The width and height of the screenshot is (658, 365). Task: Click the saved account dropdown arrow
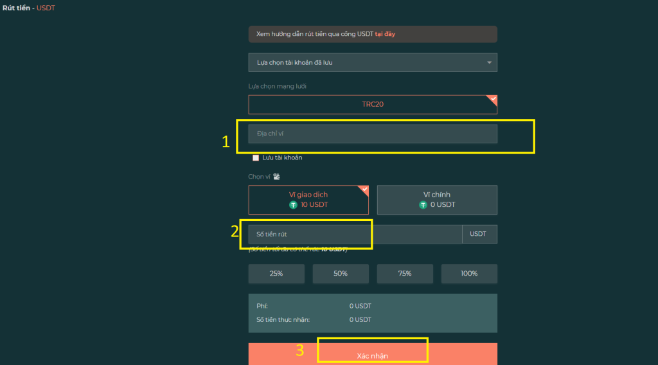click(489, 62)
